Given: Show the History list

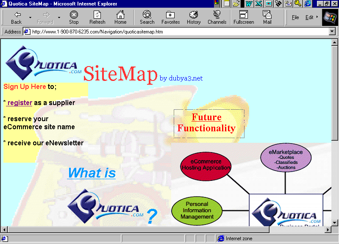Looking at the screenshot, I should [x=194, y=17].
